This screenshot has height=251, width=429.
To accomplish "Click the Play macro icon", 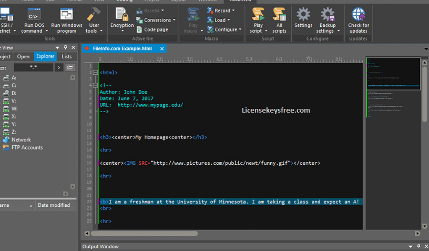I will 193,14.
